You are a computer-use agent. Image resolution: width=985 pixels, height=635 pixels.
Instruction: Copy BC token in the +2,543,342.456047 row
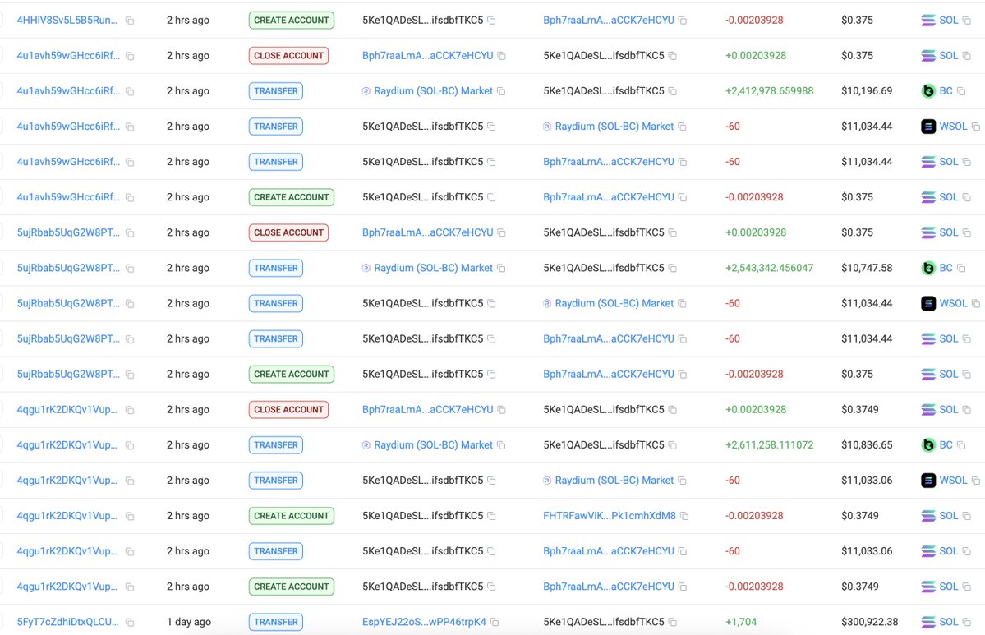[960, 269]
